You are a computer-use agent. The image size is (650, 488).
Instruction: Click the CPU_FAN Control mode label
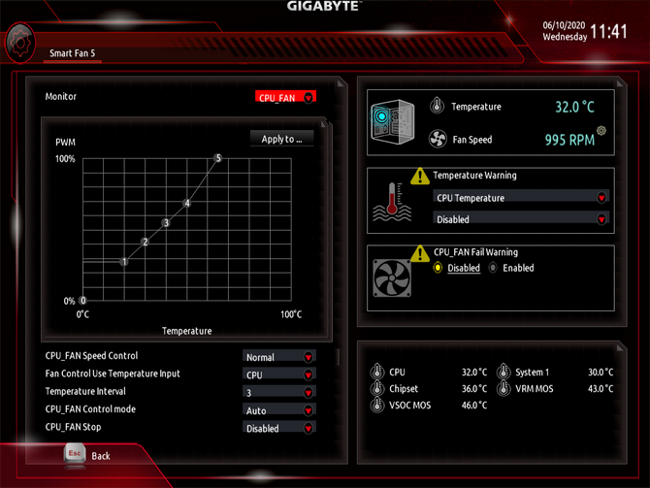[90, 409]
